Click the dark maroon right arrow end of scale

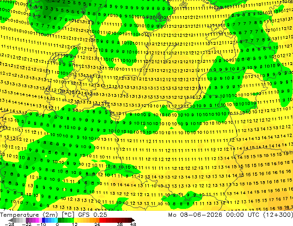[x=133, y=220]
